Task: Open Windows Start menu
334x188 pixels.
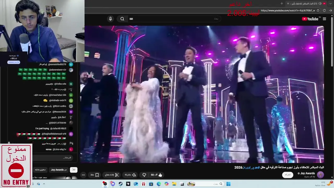Action: point(228,184)
